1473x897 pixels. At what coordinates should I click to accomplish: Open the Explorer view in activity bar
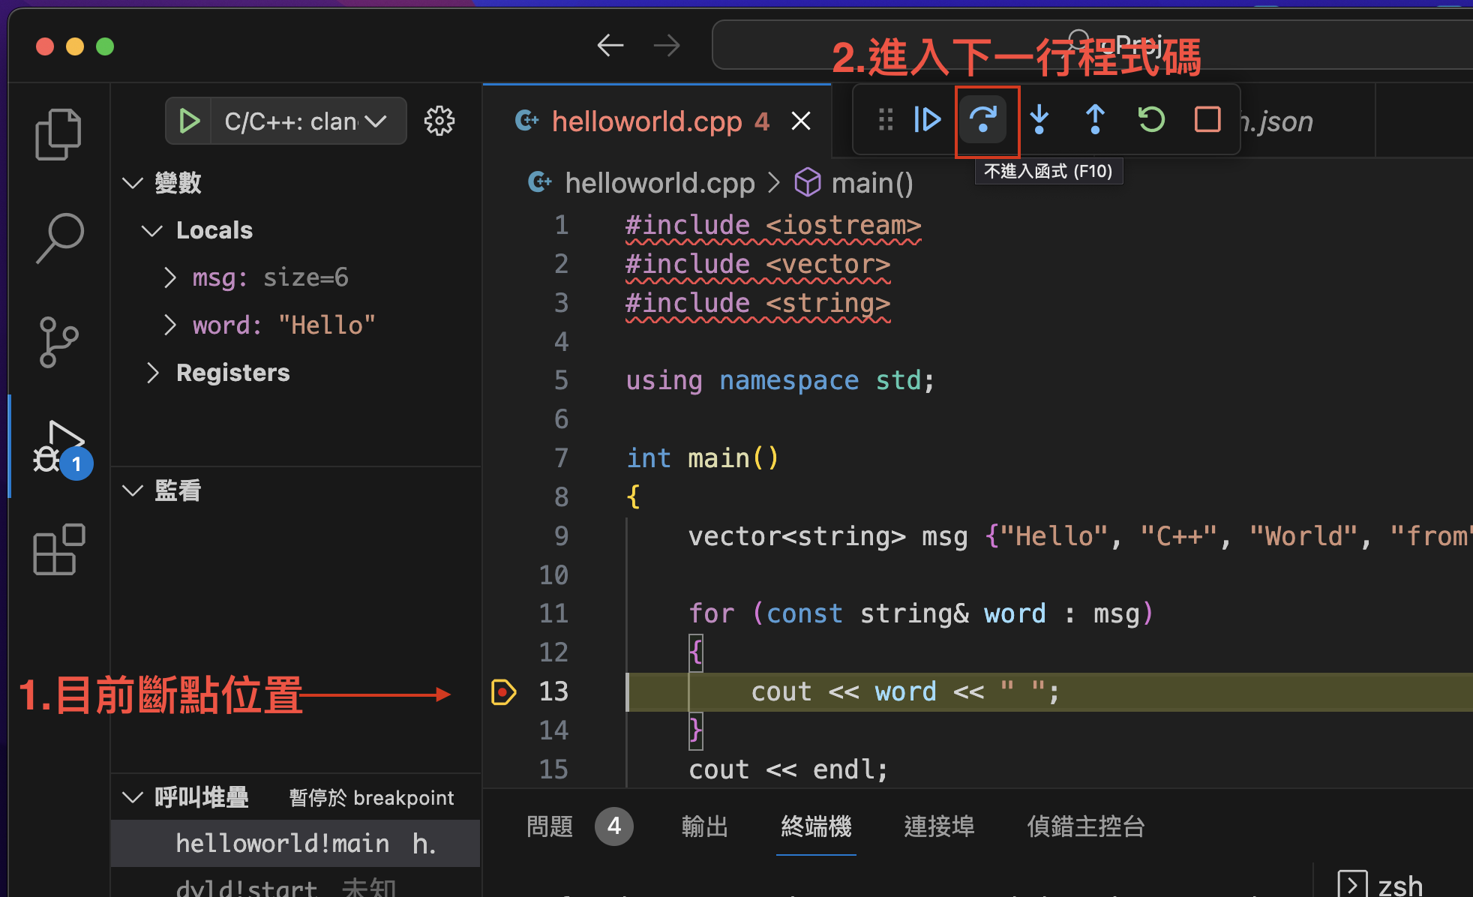pyautogui.click(x=58, y=135)
